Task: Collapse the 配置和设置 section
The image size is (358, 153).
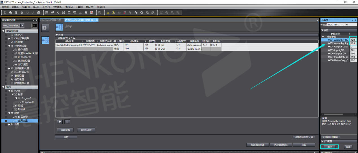Action: (3, 31)
